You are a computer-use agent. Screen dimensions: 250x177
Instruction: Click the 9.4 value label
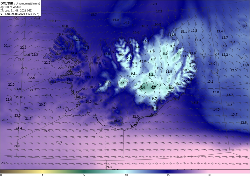134,63
